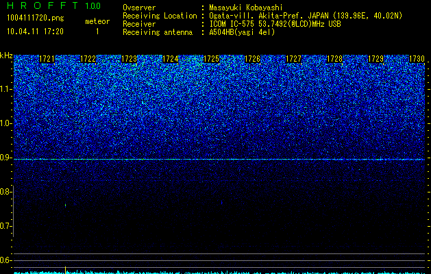Image resolution: width=431 pixels, height=274 pixels.
Task: Click the 0.9 kHz axis label
Action: (x=5, y=158)
